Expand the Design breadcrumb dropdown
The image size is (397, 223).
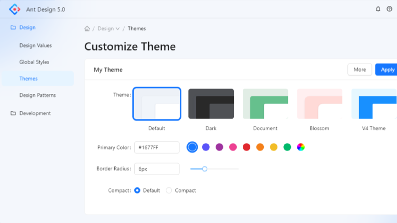pos(109,28)
